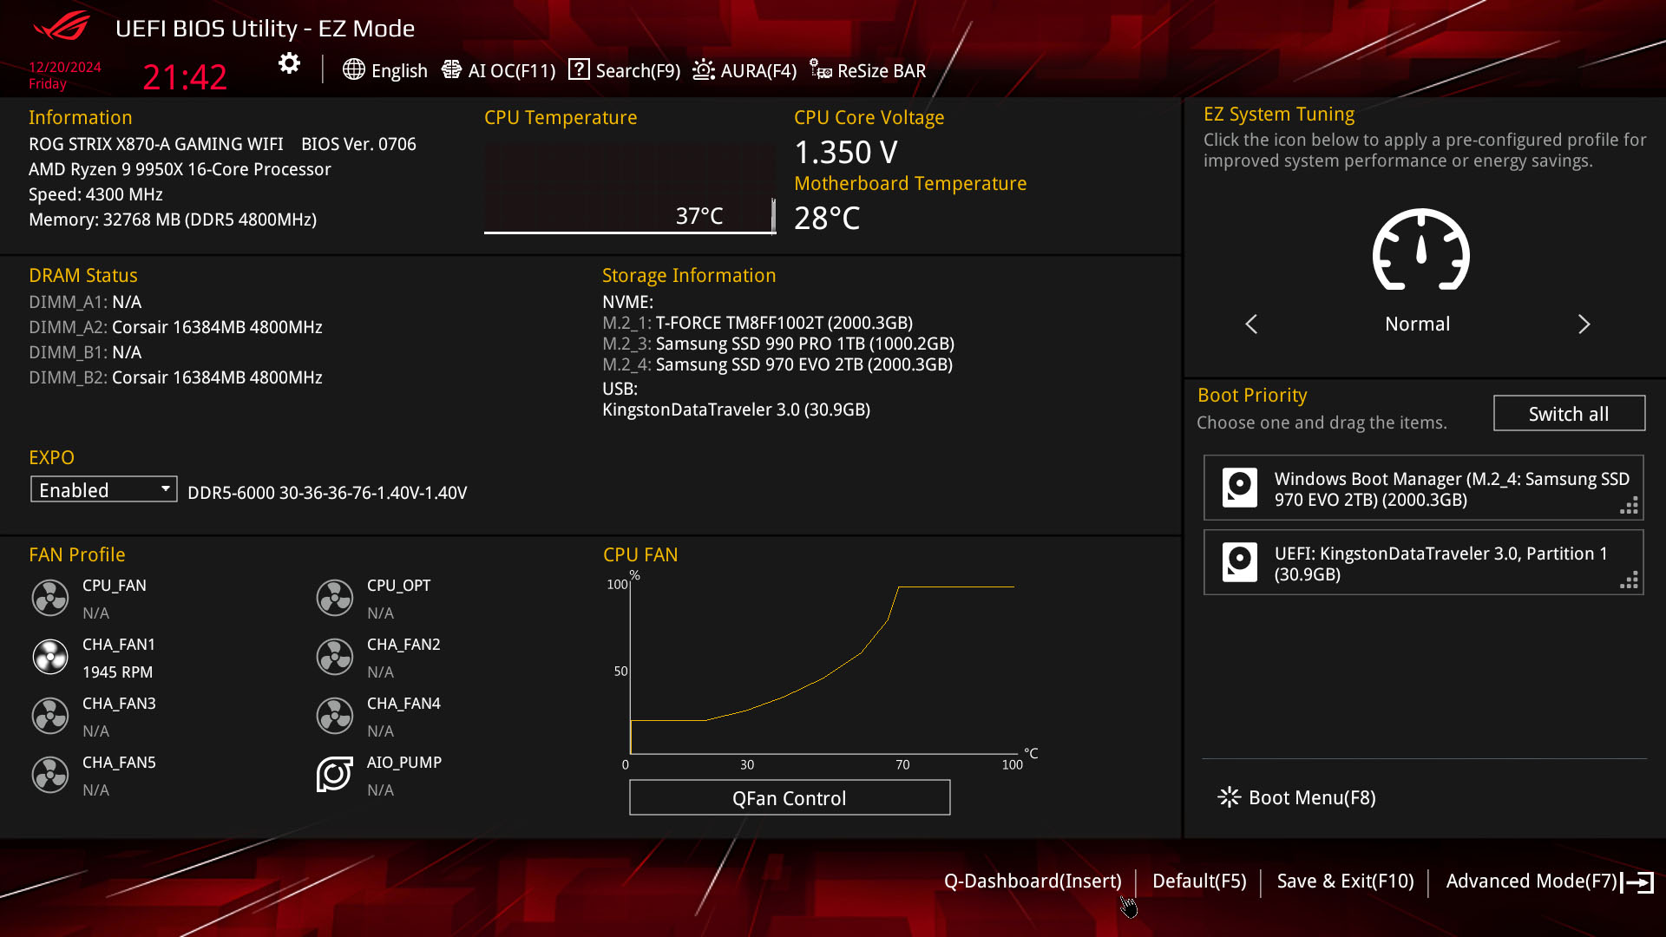Click BIOS Ver. 0706 text
Screen dimensions: 1666x937
(358, 144)
